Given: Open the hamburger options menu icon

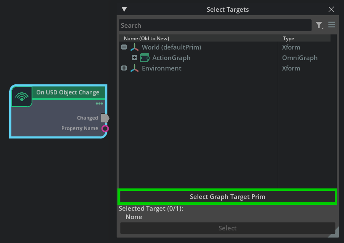Looking at the screenshot, I should [331, 25].
